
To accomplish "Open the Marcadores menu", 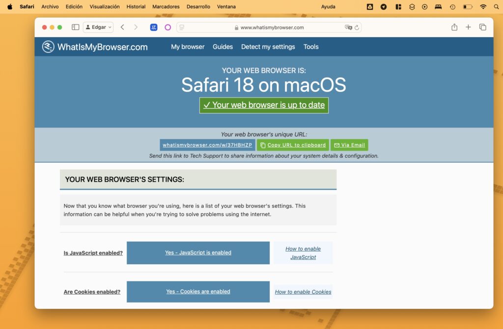I will coord(166,7).
